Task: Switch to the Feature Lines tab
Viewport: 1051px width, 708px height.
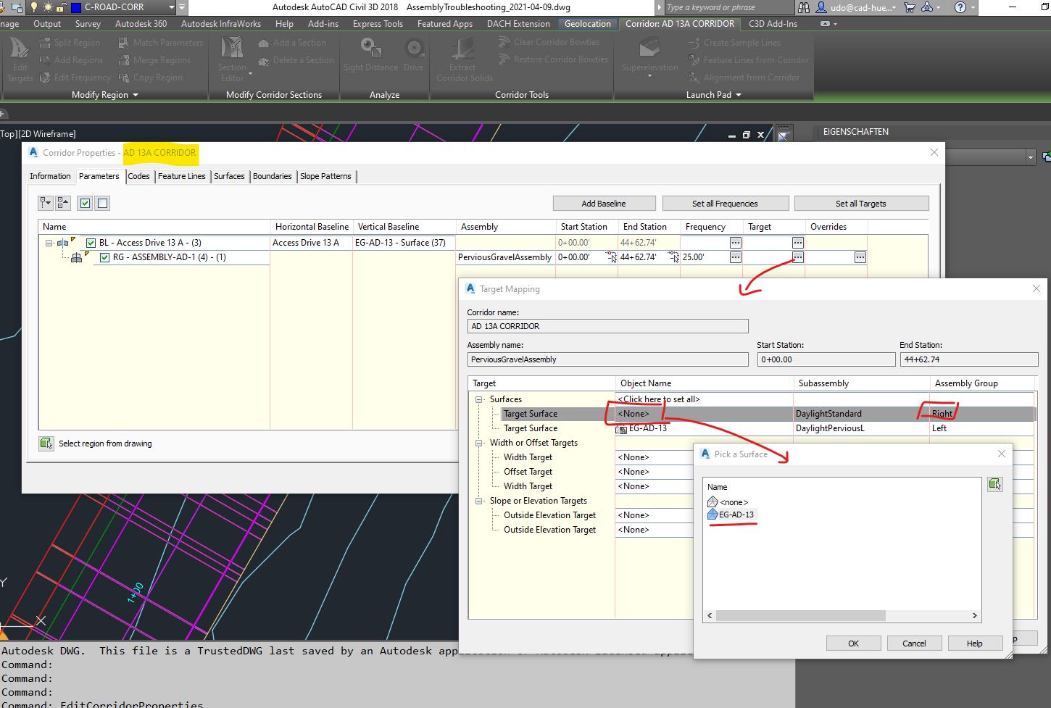Action: 181,176
